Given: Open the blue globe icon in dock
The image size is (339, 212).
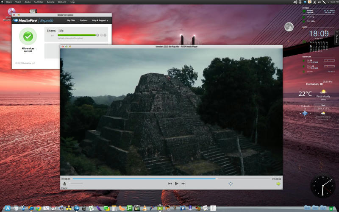Looking at the screenshot, I should 76,208.
